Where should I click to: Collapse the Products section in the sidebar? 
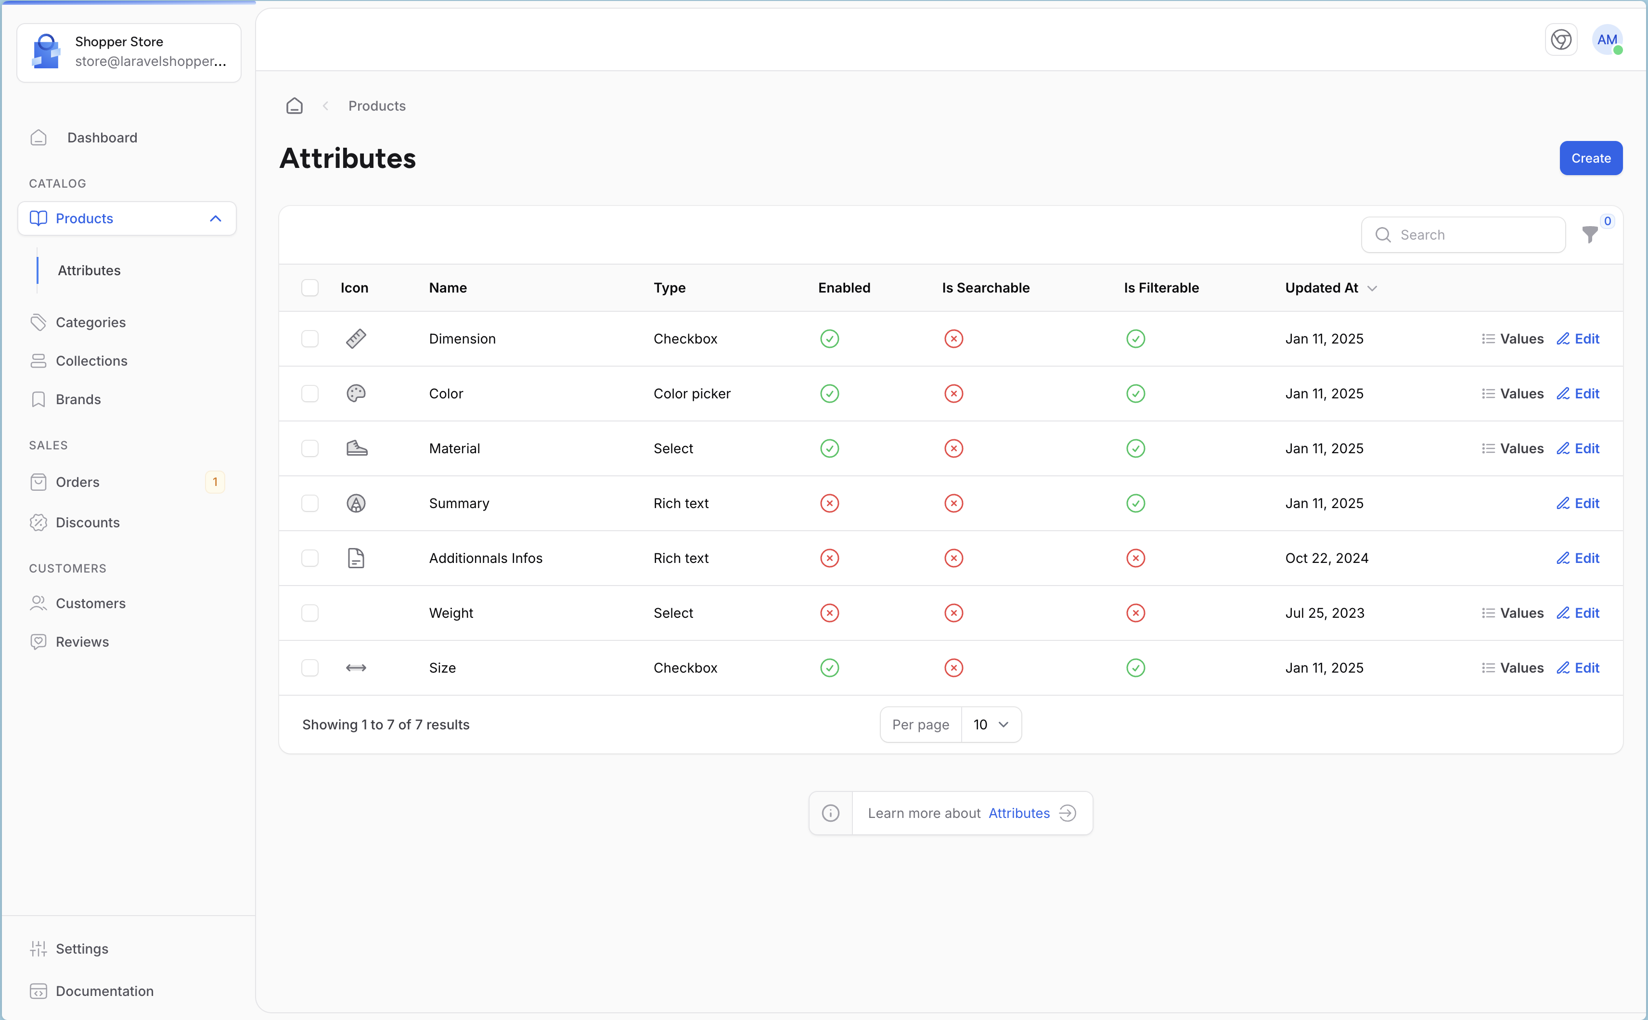pos(215,218)
